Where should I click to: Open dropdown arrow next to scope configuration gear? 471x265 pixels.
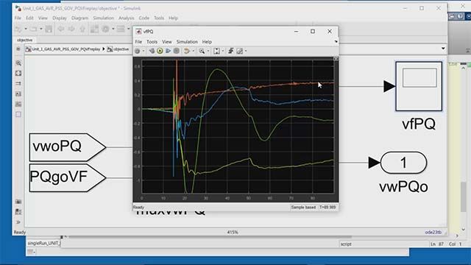point(144,51)
